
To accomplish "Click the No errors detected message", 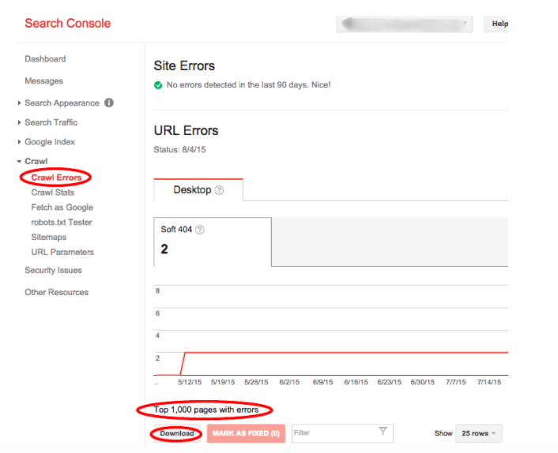I will pos(249,85).
